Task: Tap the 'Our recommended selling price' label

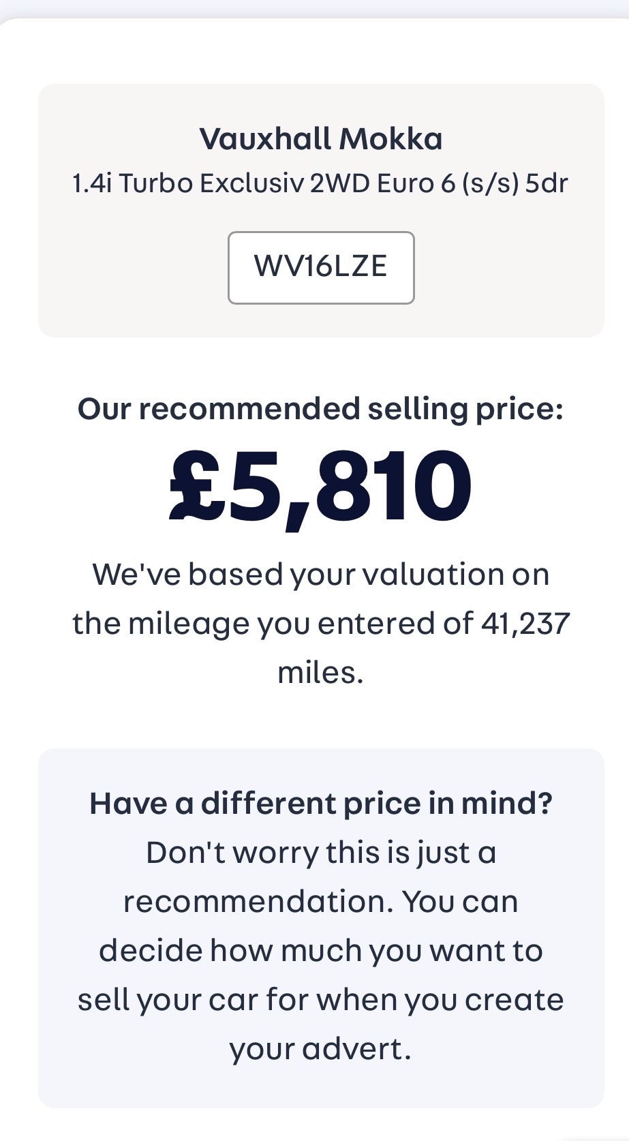Action: pyautogui.click(x=320, y=409)
